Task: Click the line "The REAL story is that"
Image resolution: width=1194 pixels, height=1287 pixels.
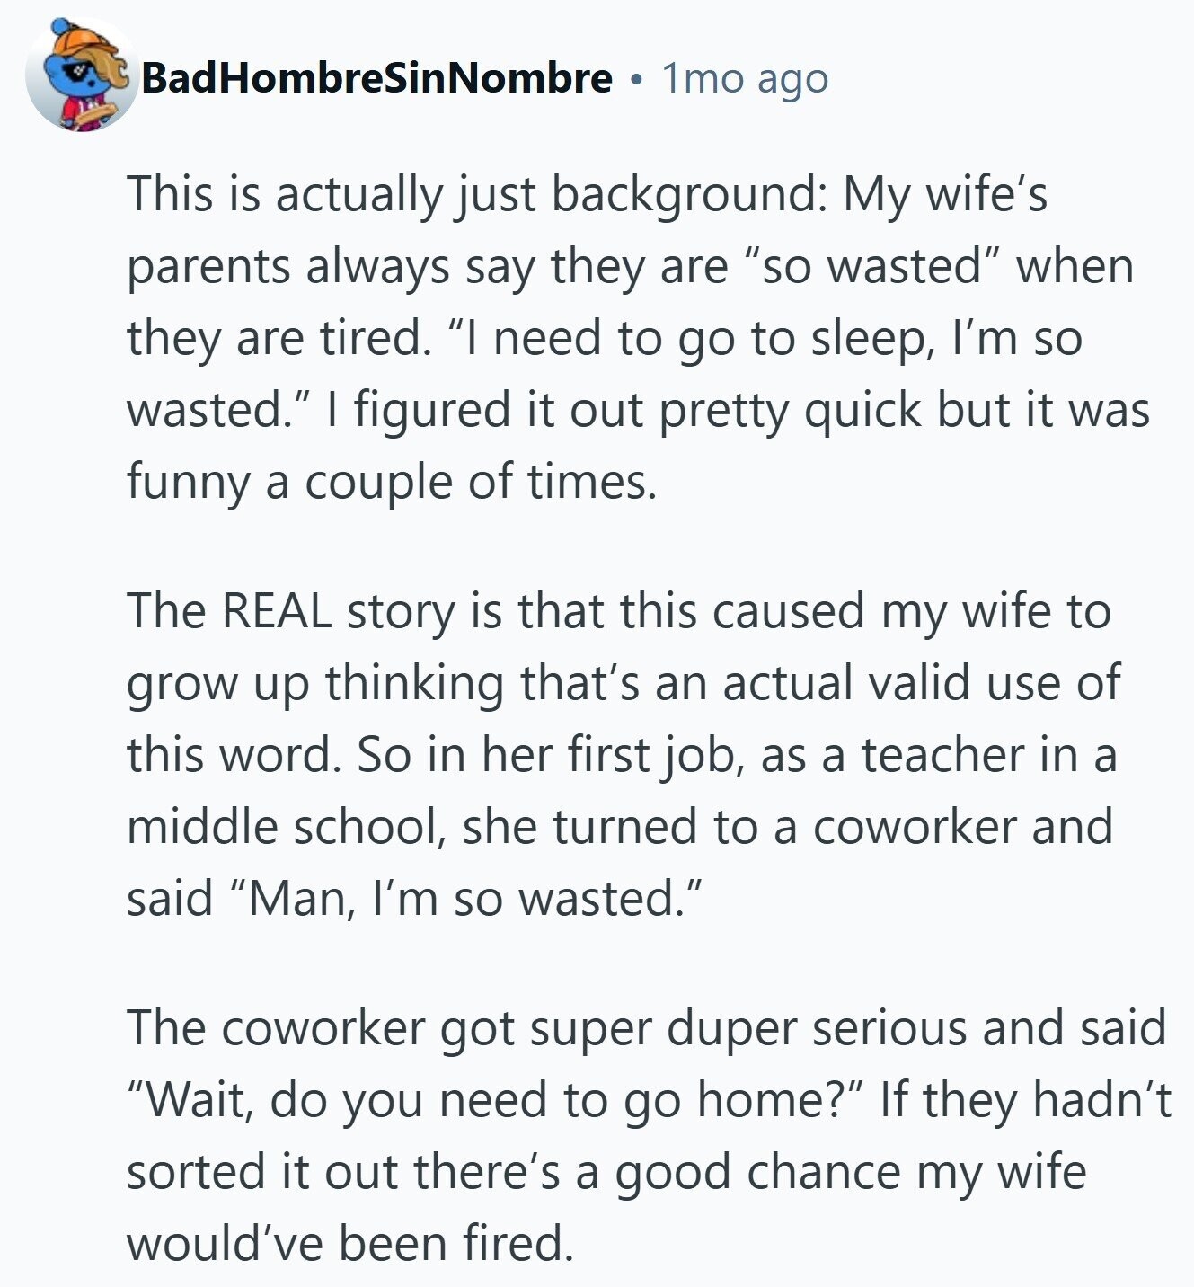Action: pyautogui.click(x=619, y=612)
